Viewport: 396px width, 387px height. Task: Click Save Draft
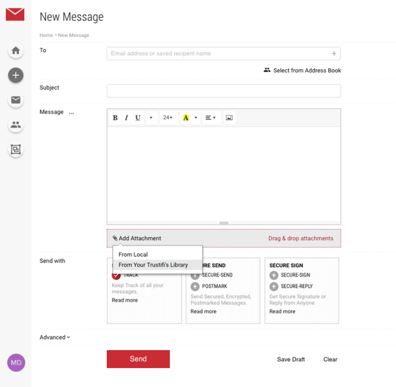click(x=291, y=360)
